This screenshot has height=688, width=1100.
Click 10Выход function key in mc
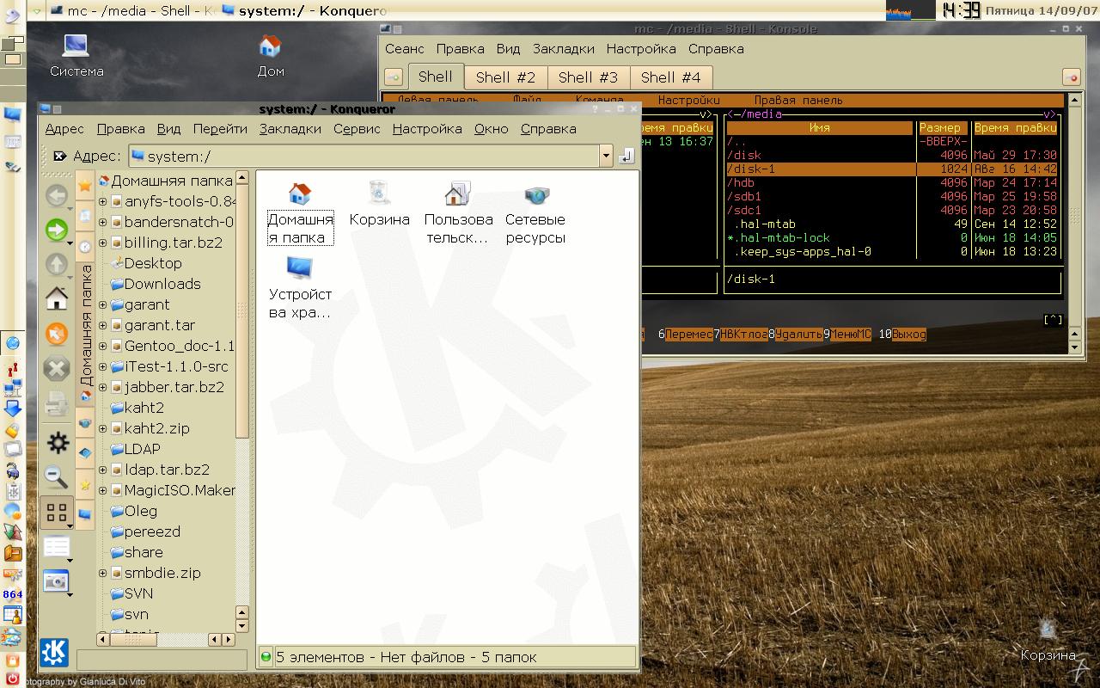tap(902, 335)
